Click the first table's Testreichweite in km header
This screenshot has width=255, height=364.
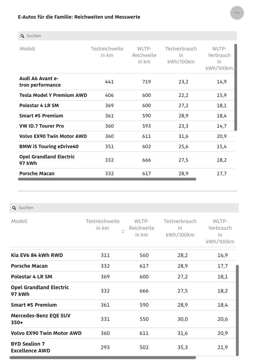click(107, 52)
